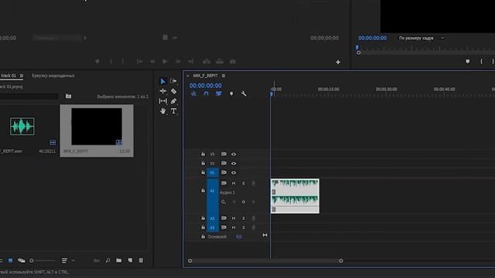This screenshot has height=278, width=495.
Task: Click the New Item icon
Action: click(130, 260)
